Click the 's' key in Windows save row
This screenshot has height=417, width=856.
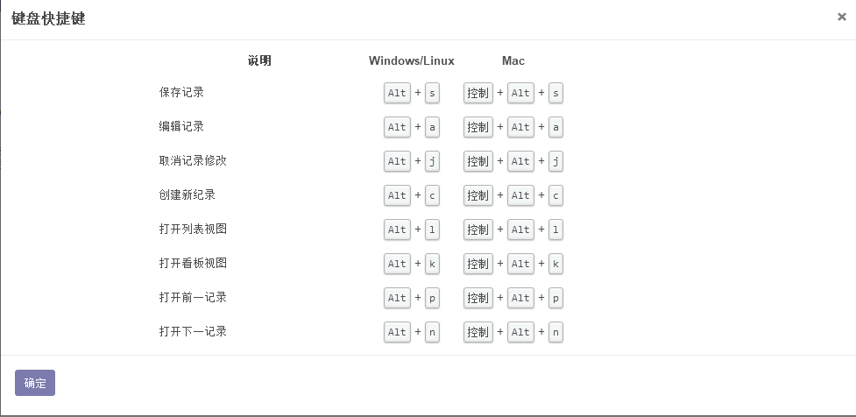pyautogui.click(x=432, y=93)
